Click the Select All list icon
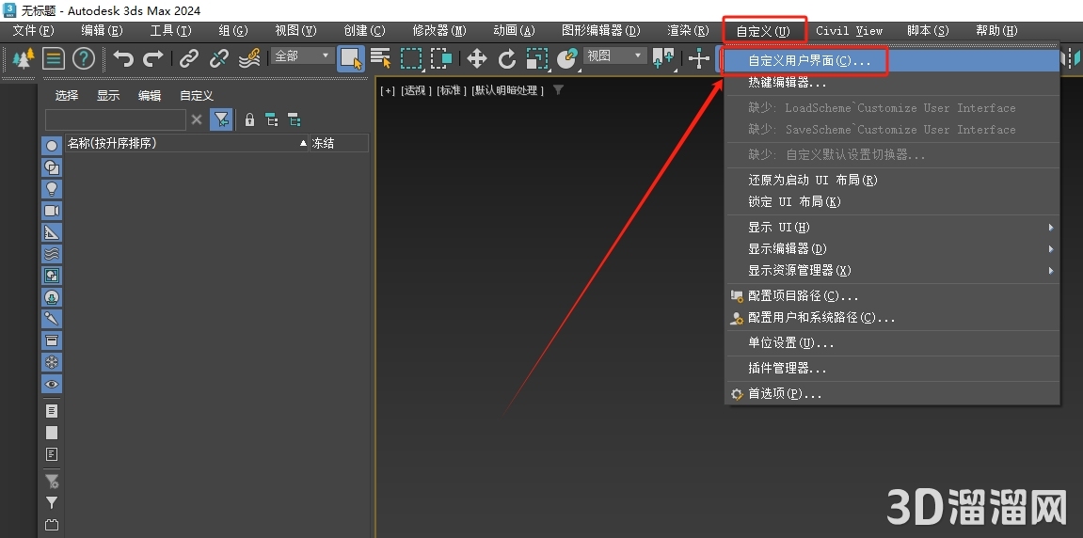Screen dimensions: 1083x538 point(52,411)
